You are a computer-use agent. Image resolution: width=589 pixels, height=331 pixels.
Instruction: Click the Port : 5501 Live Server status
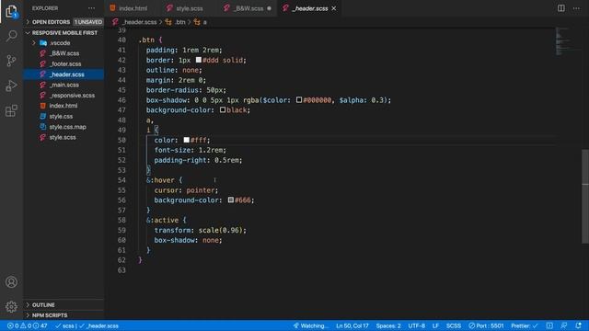(486, 325)
